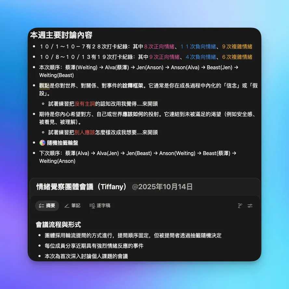289x289 pixels.
Task: Click the pink 9次正向情緒 text
Action: point(164,57)
